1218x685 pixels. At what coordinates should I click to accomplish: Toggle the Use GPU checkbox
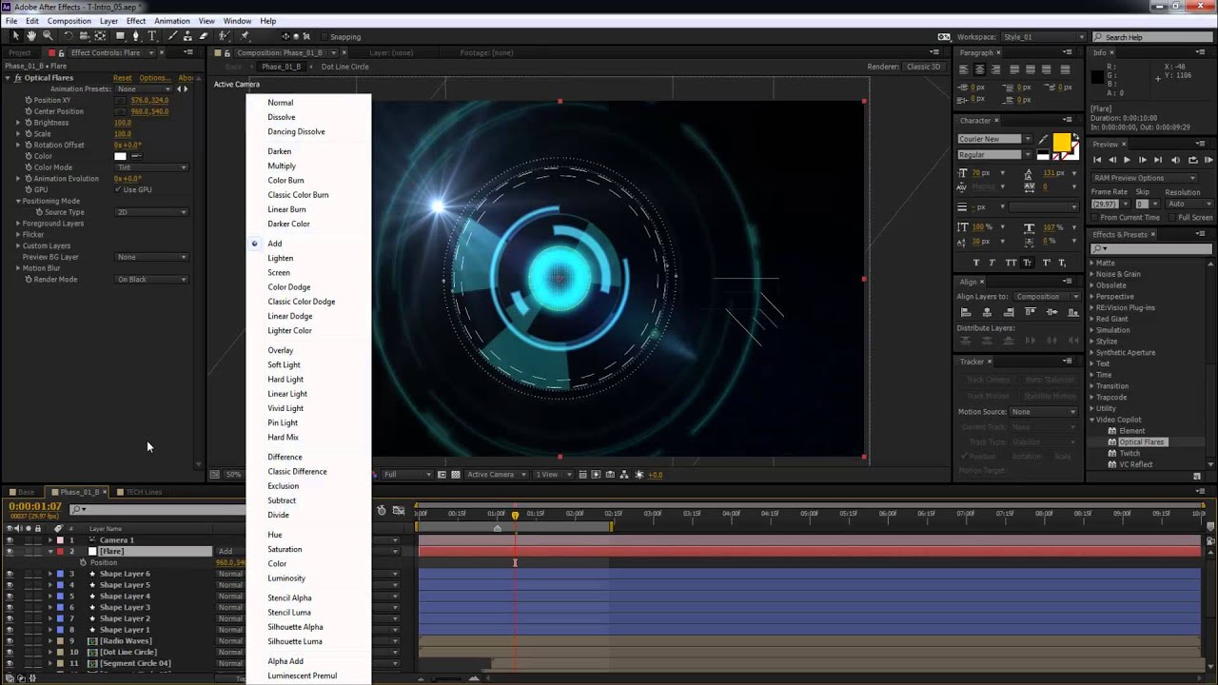(x=118, y=189)
